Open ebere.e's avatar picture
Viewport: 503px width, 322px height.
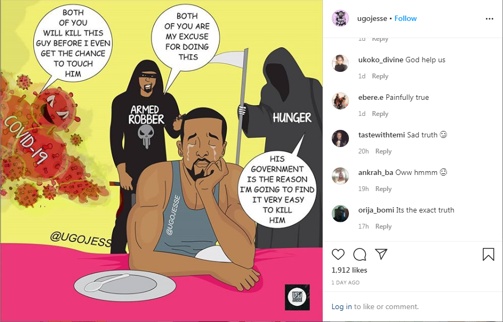(x=340, y=101)
